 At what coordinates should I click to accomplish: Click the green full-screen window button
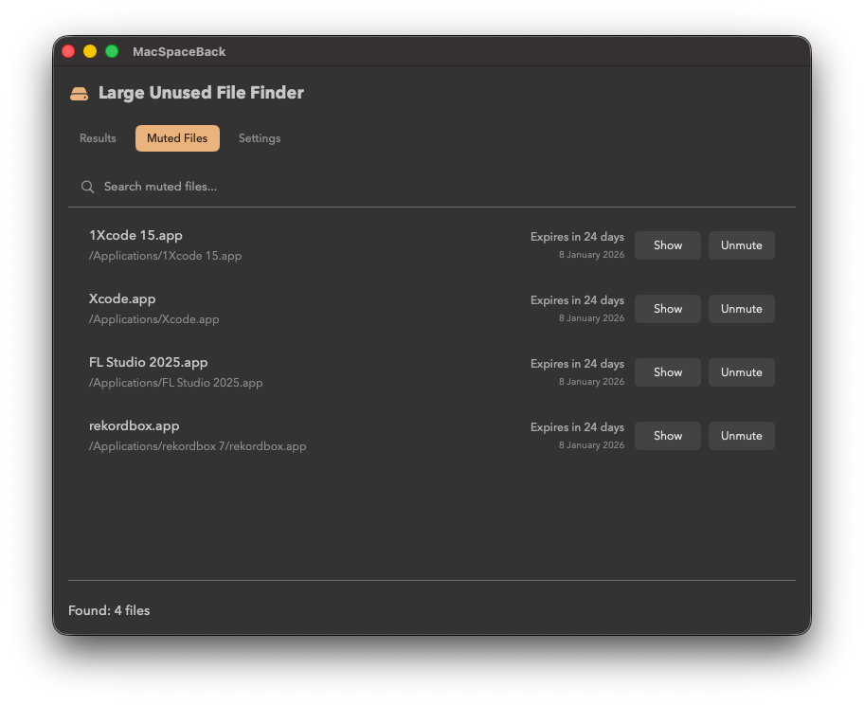(112, 51)
